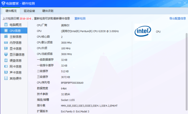Select the 电脑概览 clipboard icon
The width and height of the screenshot is (188, 114).
6,24
